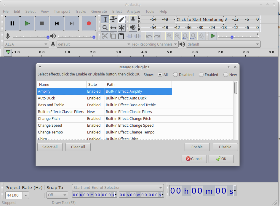Image resolution: width=280 pixels, height=206 pixels.
Task: Select the Envelope tool
Action: pyautogui.click(x=113, y=19)
